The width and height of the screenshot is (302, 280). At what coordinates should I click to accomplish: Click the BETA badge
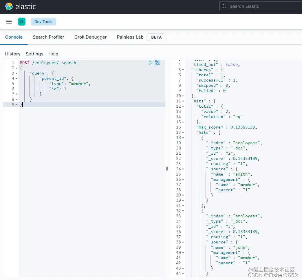click(x=156, y=37)
